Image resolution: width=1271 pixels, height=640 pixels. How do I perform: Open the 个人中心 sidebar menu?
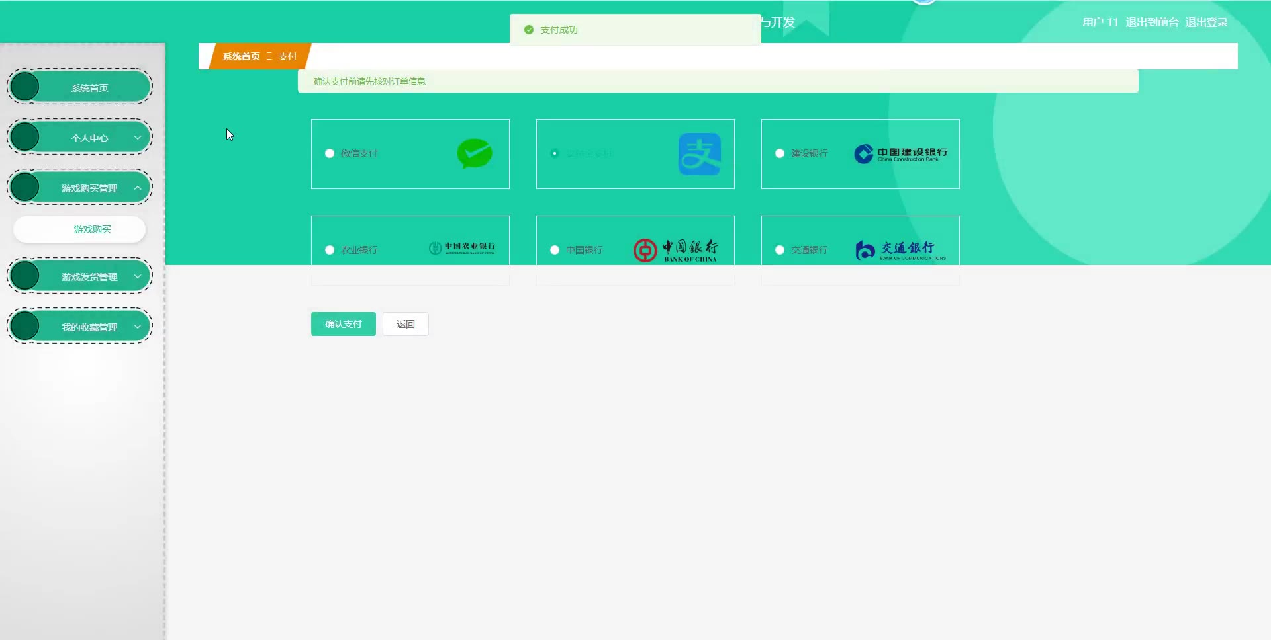pos(79,137)
